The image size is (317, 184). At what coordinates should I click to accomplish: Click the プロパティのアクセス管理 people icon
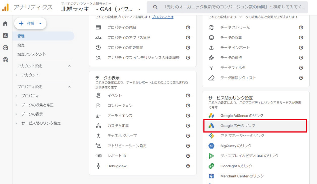(x=98, y=38)
